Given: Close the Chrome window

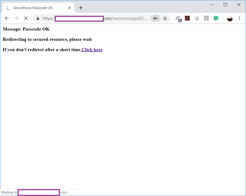Looking at the screenshot, I should tap(239, 5).
